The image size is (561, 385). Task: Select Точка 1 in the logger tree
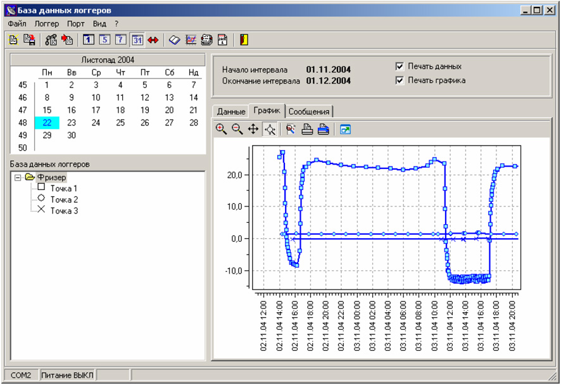(x=64, y=189)
